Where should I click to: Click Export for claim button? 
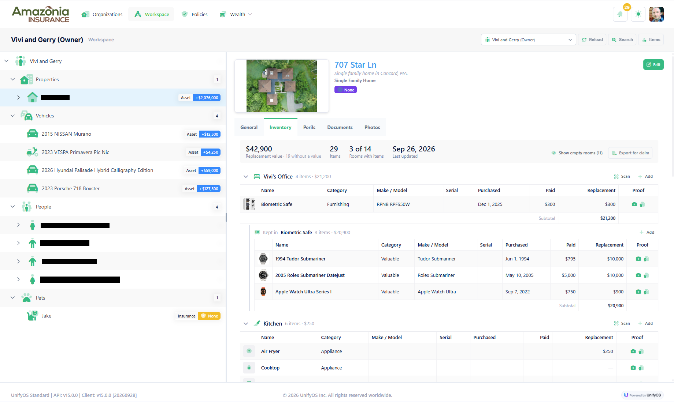click(630, 153)
